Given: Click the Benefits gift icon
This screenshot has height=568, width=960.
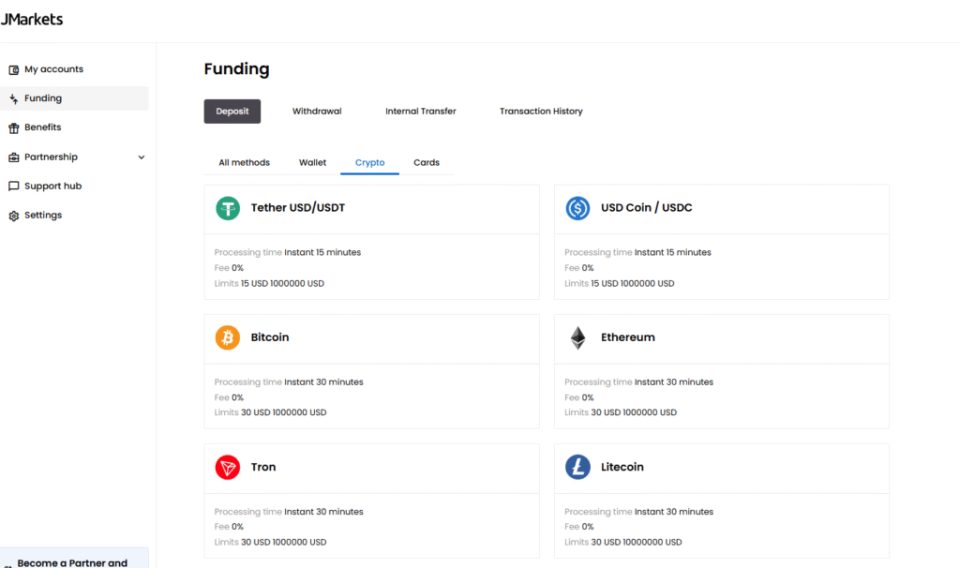Looking at the screenshot, I should 14,127.
